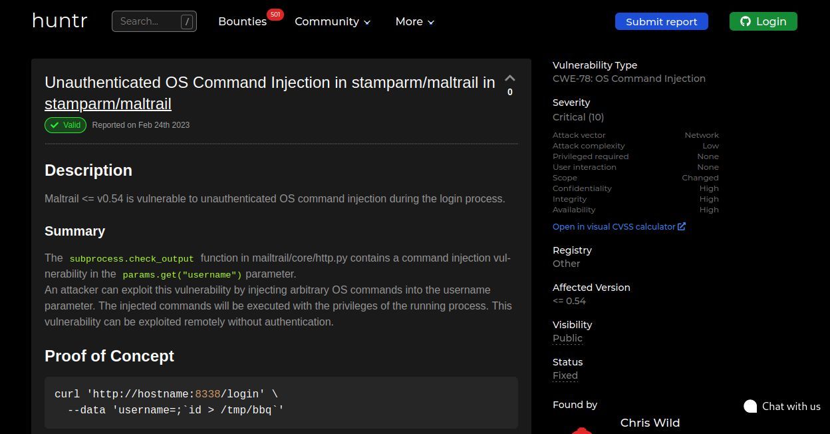Viewport: 830px width, 434px height.
Task: Click the Login button
Action: pyautogui.click(x=763, y=21)
